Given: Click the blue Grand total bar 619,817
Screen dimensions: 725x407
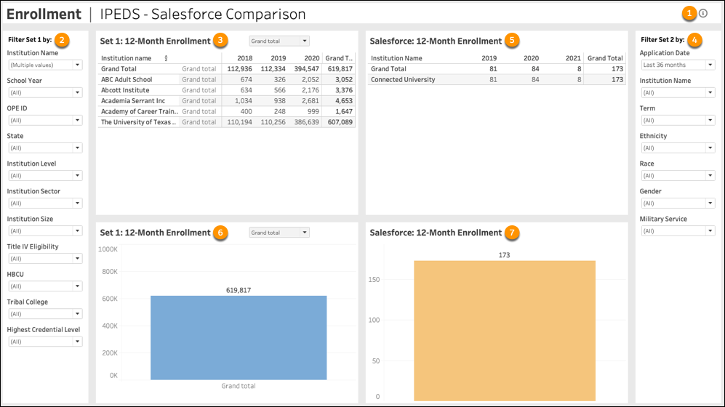Looking at the screenshot, I should point(239,338).
